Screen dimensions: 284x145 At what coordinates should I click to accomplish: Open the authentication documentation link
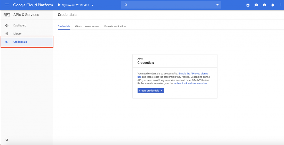pyautogui.click(x=190, y=84)
